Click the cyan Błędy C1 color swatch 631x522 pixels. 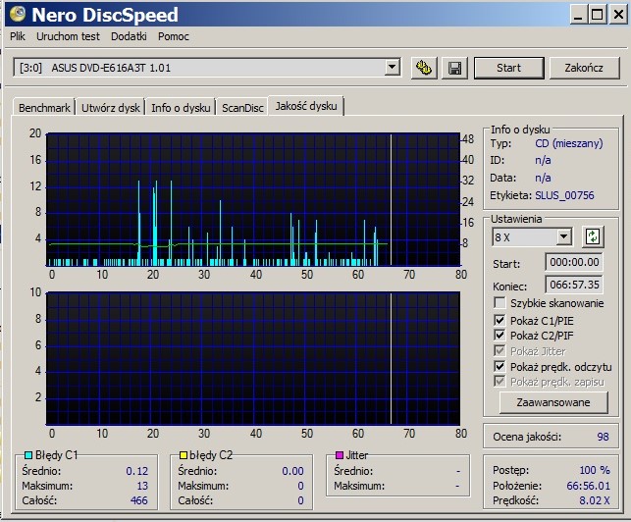pos(28,455)
